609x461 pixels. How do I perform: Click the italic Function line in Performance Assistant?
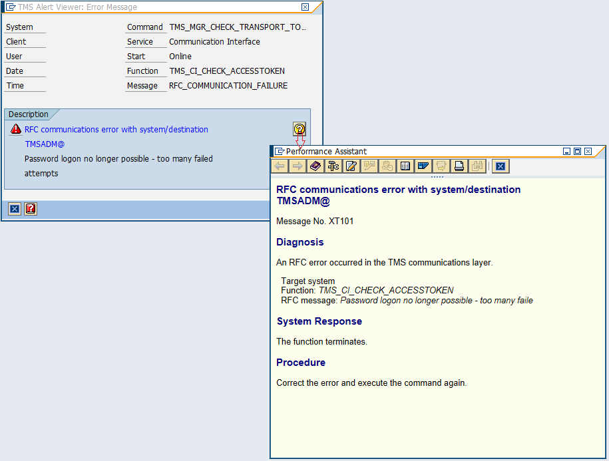367,290
